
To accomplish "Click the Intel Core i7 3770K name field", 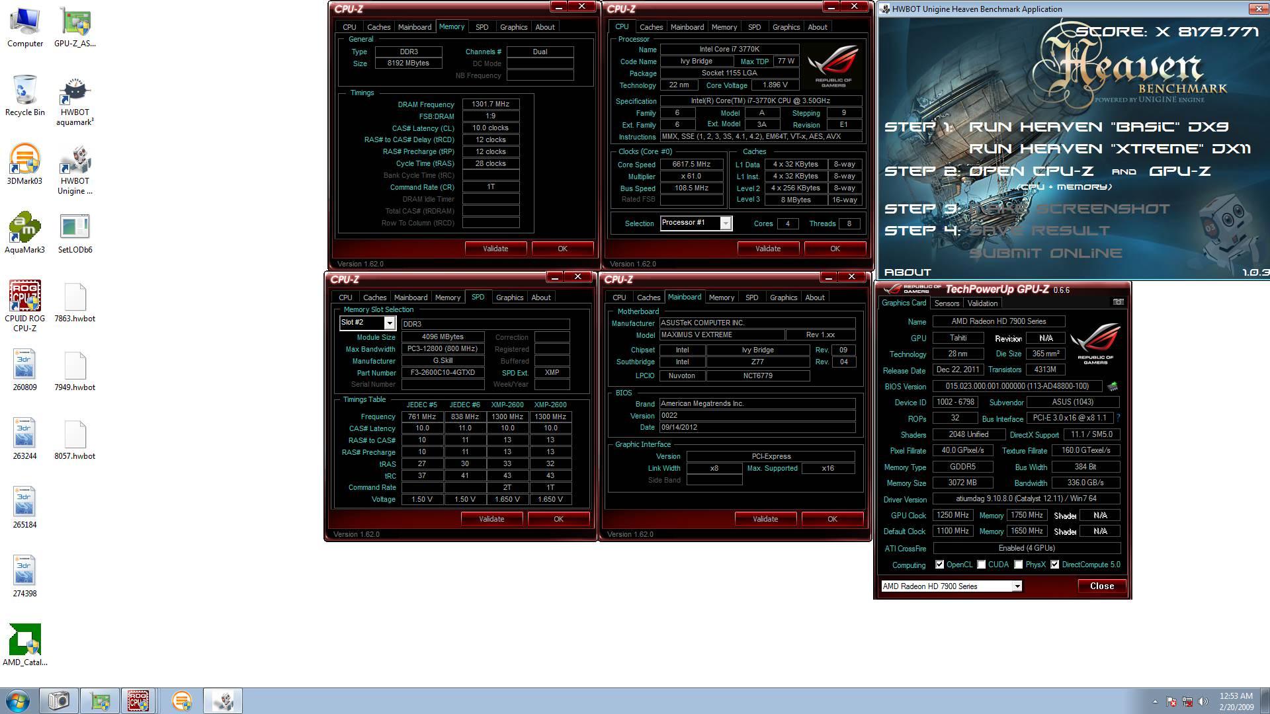I will [730, 49].
